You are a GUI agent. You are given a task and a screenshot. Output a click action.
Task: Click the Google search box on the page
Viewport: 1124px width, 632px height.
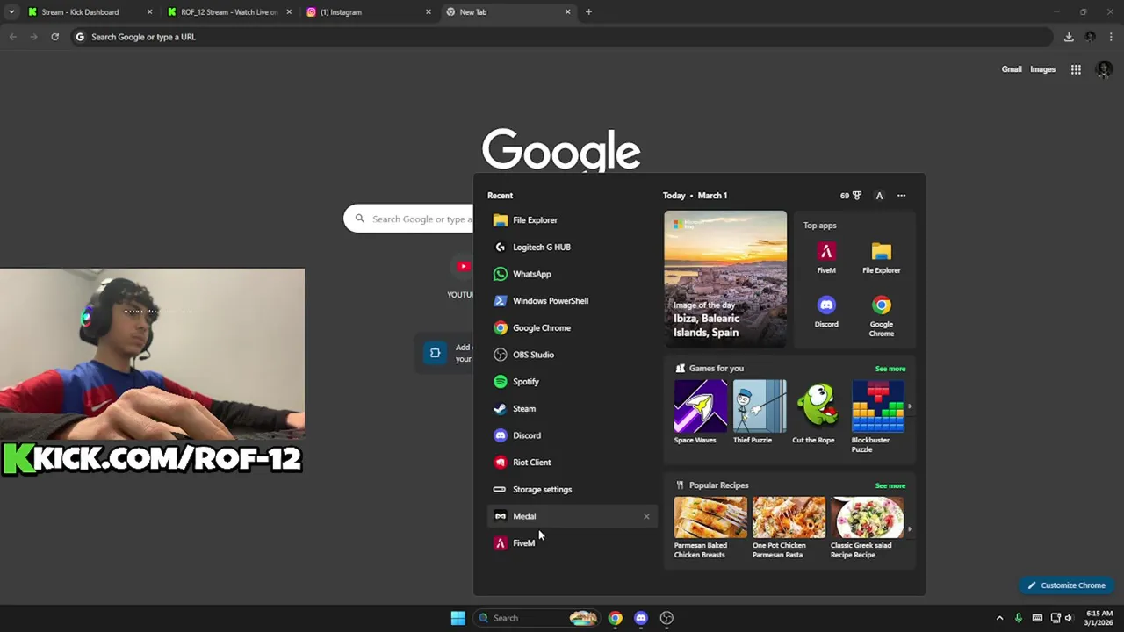[x=408, y=219]
